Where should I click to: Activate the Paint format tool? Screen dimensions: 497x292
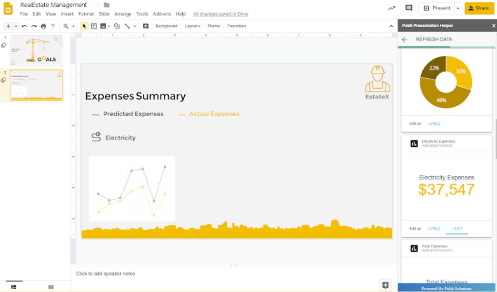point(52,26)
